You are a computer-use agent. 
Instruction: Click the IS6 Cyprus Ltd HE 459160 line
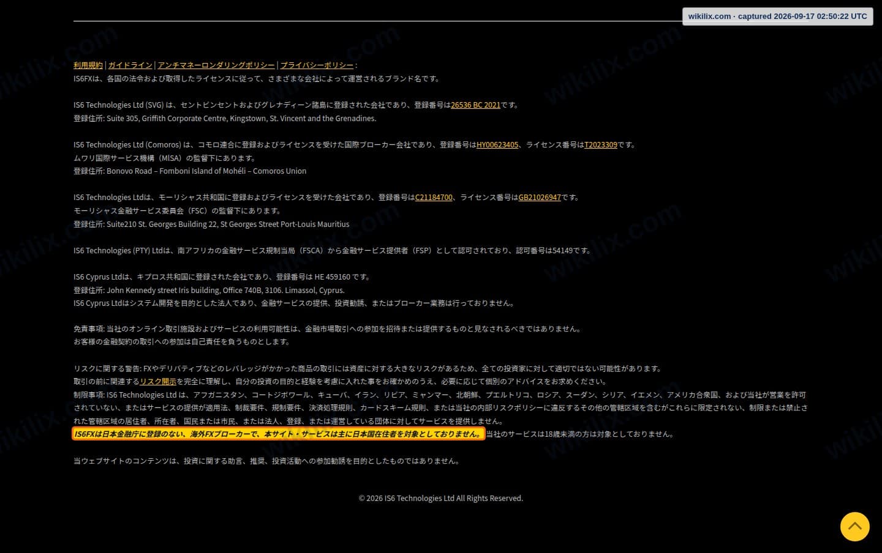coord(222,277)
